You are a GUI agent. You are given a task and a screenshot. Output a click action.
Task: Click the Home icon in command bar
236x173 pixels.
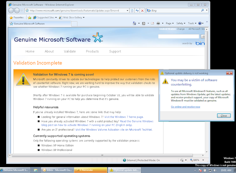(135, 23)
